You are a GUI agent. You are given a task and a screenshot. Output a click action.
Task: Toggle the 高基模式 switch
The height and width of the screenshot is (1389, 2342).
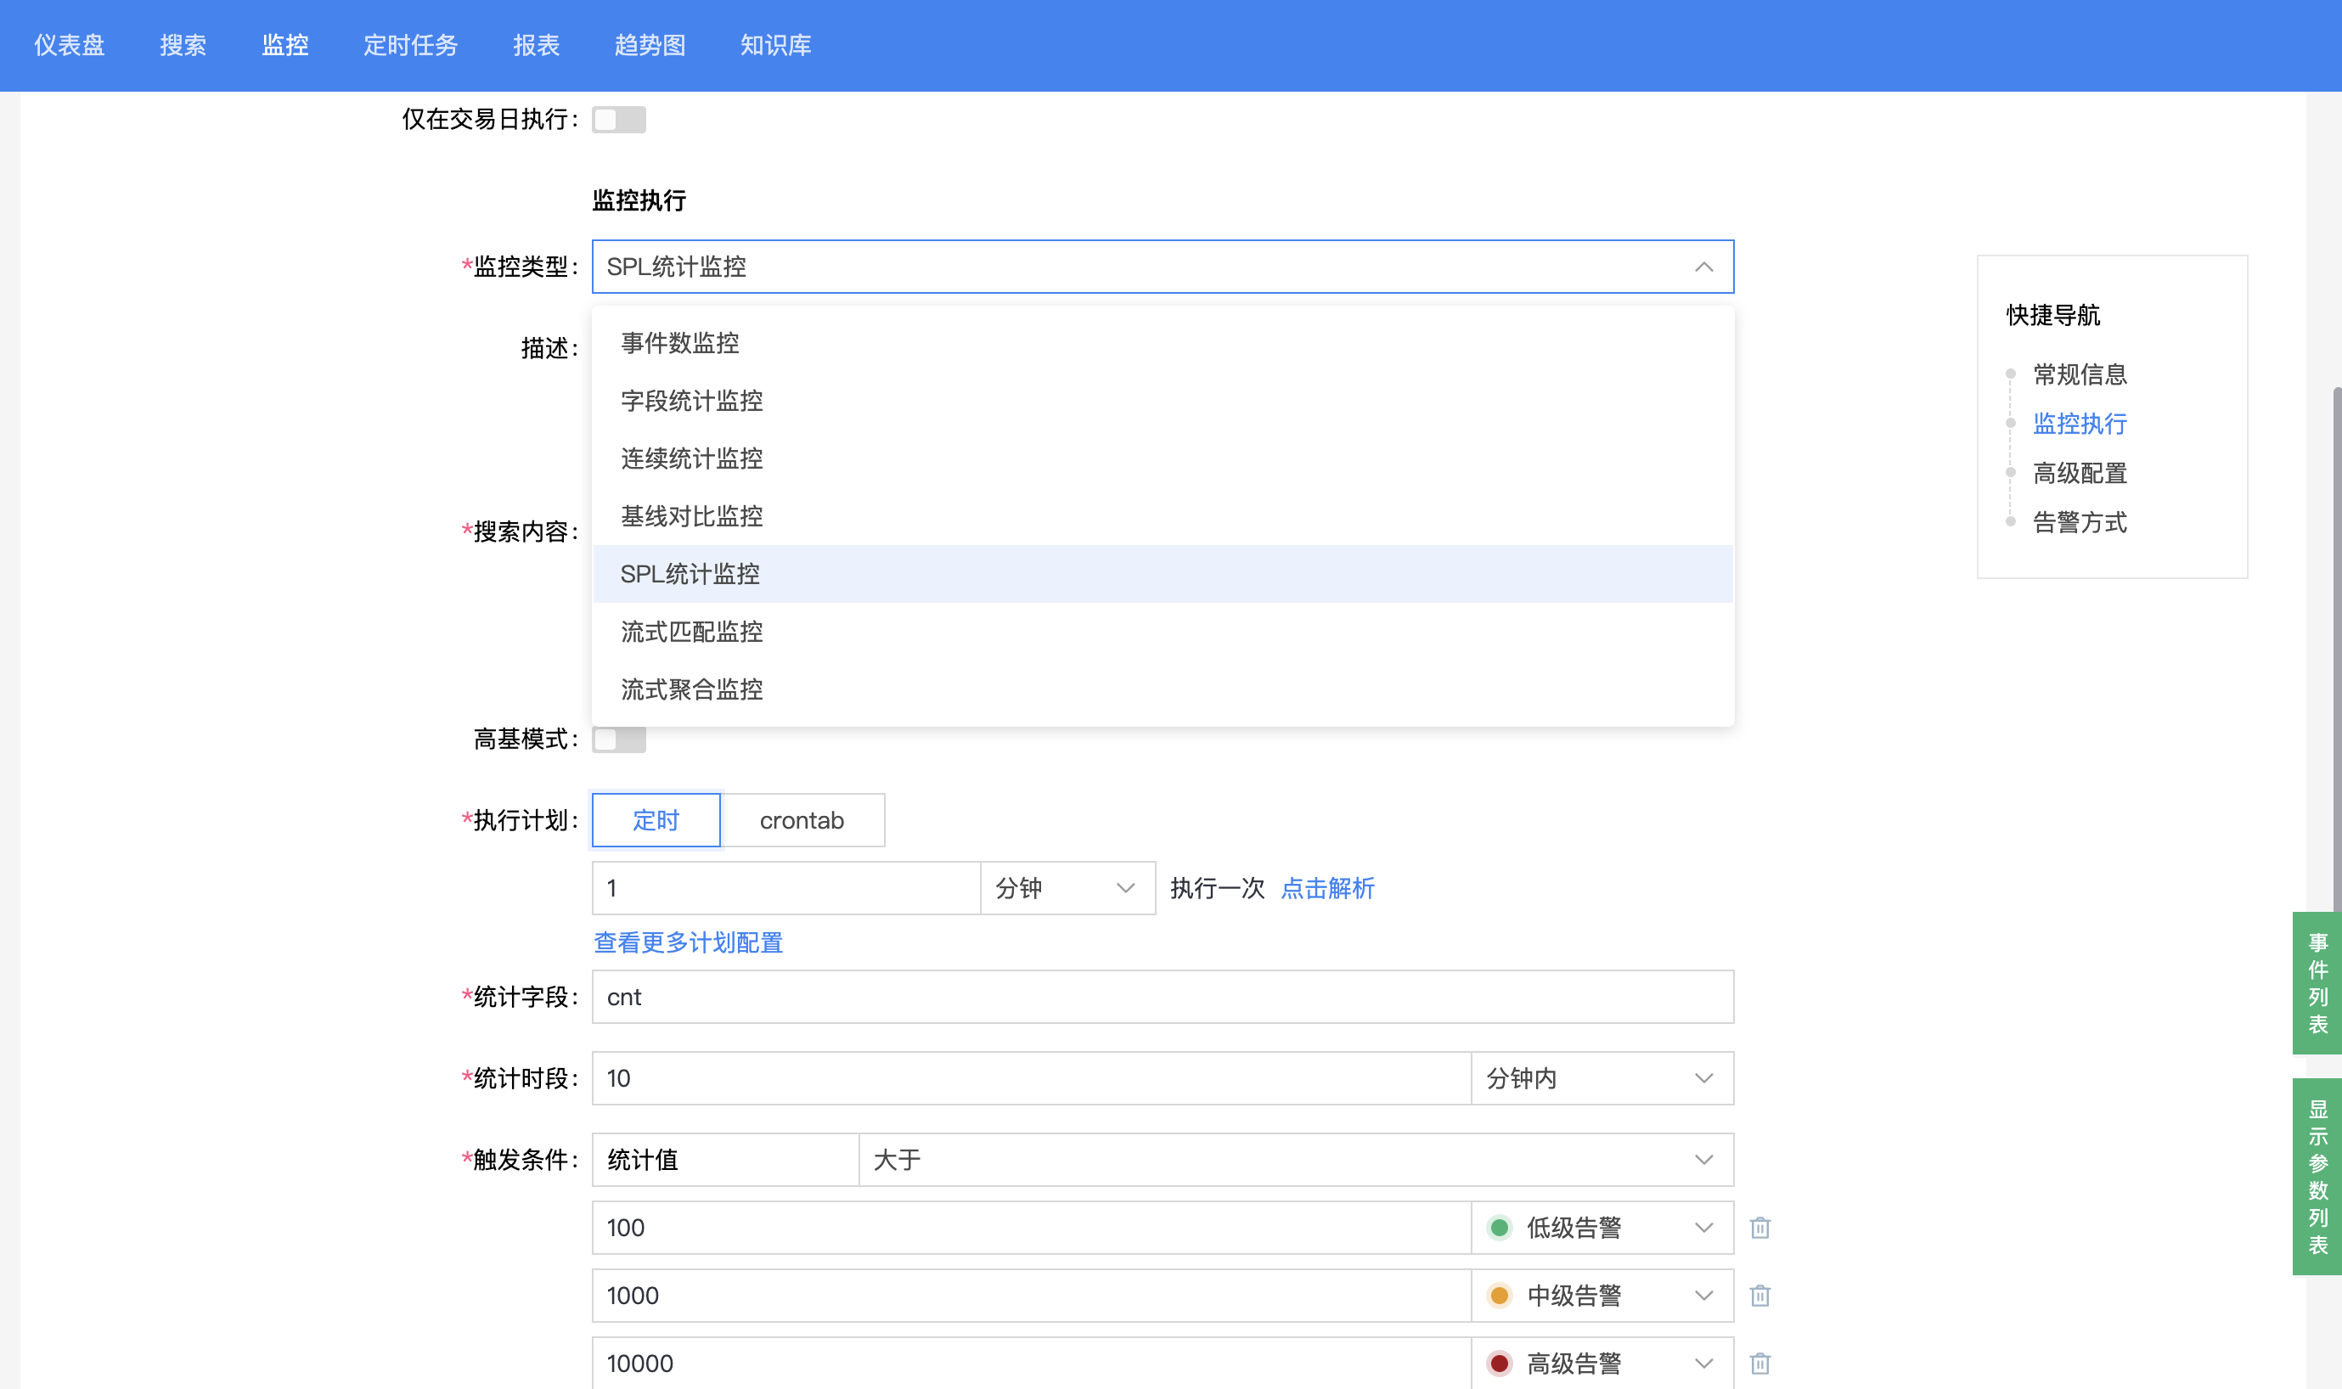619,739
